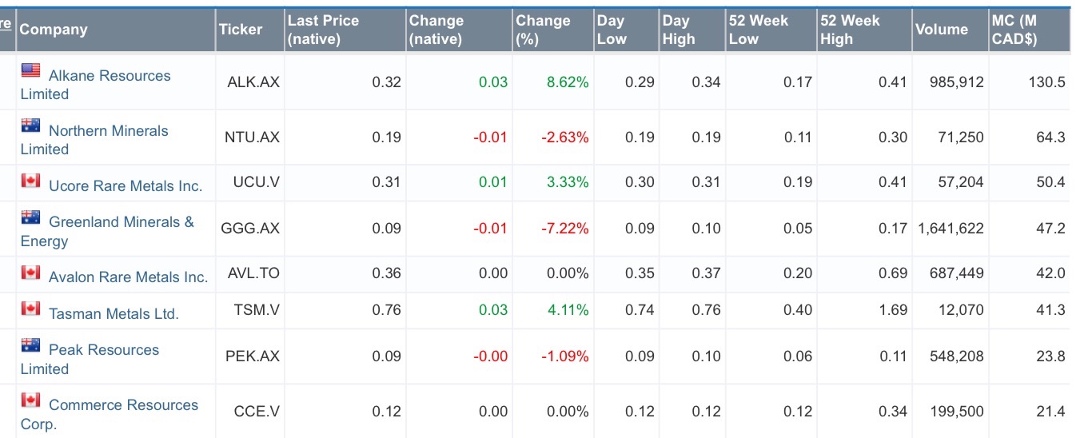Sort by MC (M CAD$) header
This screenshot has height=438, width=1088.
tap(1014, 30)
